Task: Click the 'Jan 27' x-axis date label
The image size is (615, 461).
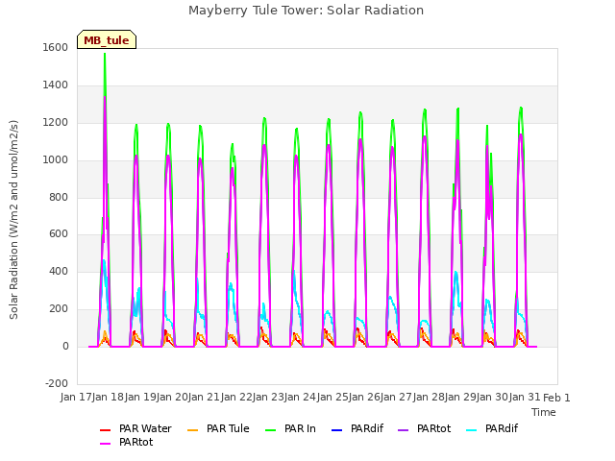Action: tap(396, 397)
